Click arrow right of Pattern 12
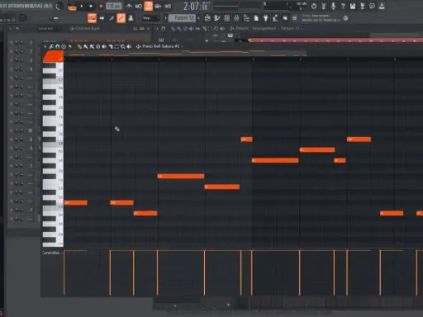Viewport: 423px width, 317px height. click(198, 18)
